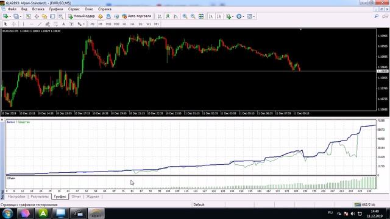The height and width of the screenshot is (219, 390).
Task: Toggle the Navigator panel
Action: (44, 16)
